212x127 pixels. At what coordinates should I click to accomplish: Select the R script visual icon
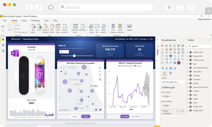pos(179,59)
